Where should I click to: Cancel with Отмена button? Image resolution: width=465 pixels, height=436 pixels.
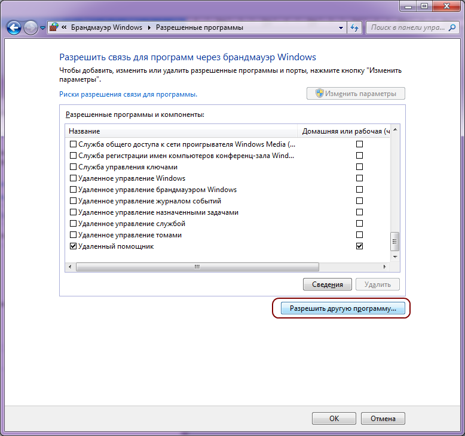click(383, 418)
